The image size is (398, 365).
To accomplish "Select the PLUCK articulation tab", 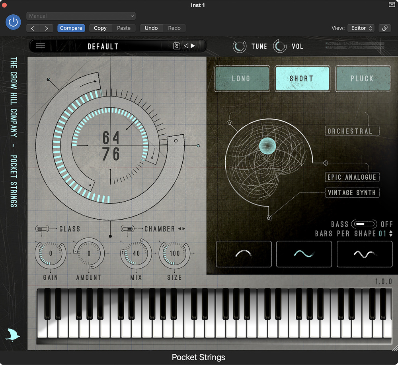I will point(362,78).
